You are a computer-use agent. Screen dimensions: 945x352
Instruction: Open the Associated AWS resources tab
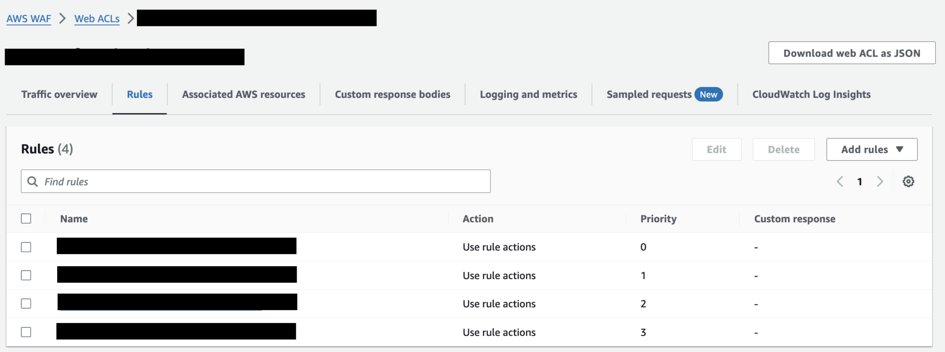[x=244, y=94]
